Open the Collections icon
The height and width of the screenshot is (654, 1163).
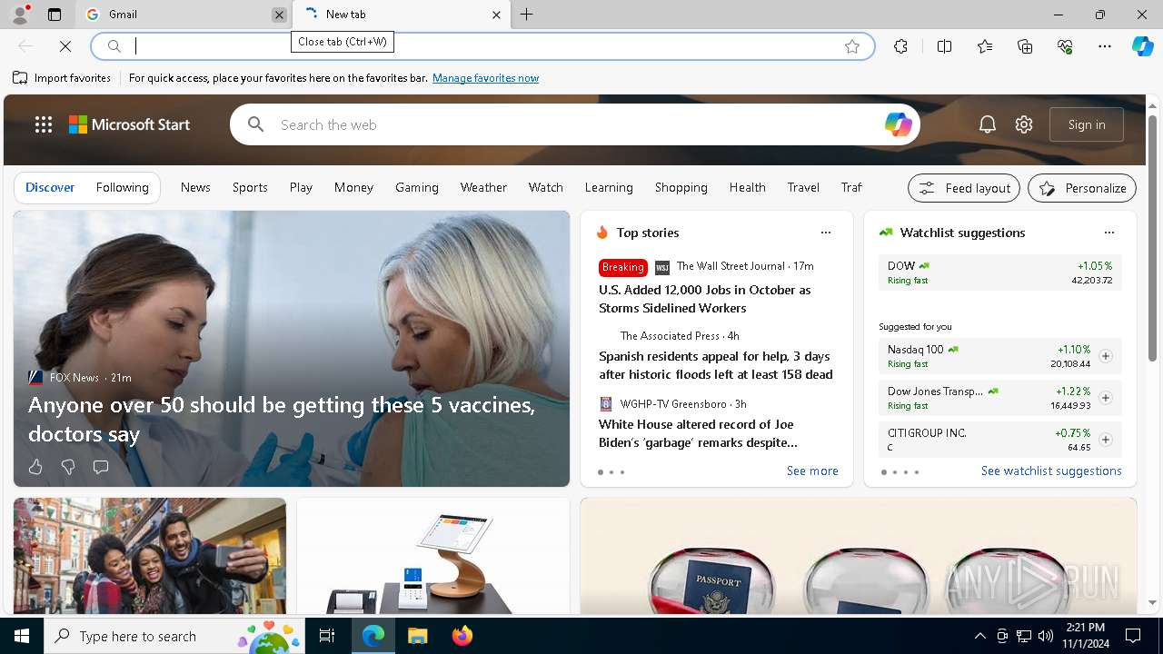1025,46
